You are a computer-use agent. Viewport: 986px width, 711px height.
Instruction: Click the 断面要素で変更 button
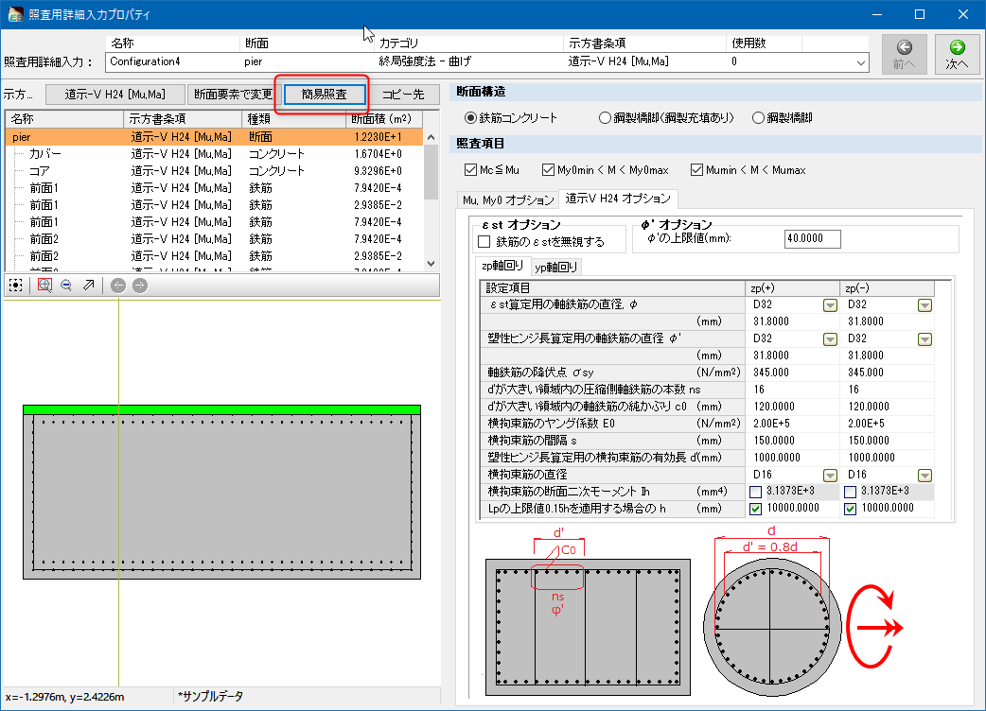(x=233, y=95)
